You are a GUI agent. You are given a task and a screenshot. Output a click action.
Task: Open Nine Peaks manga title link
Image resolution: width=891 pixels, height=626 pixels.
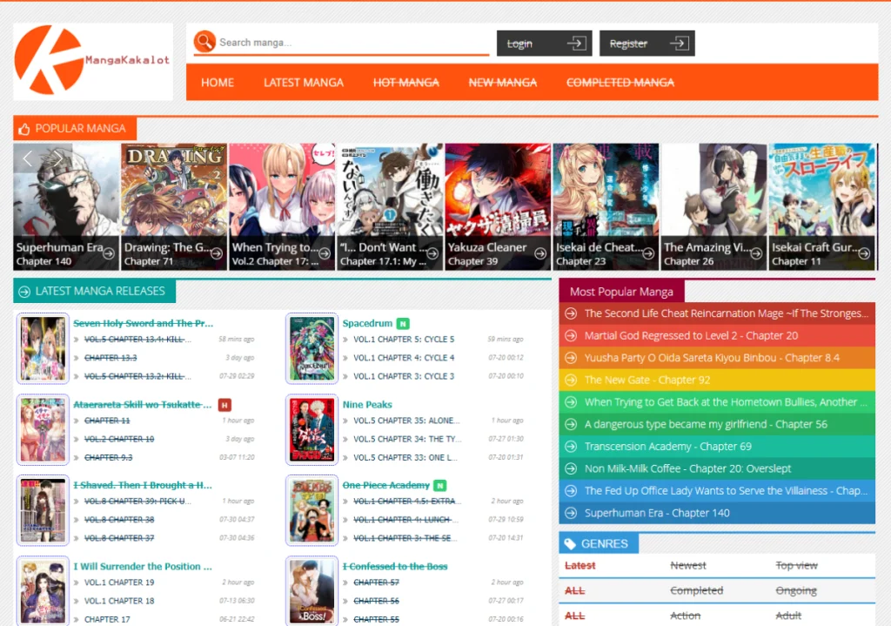367,404
